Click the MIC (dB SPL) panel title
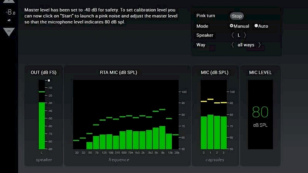Image resolution: width=308 pixels, height=173 pixels. click(x=214, y=73)
